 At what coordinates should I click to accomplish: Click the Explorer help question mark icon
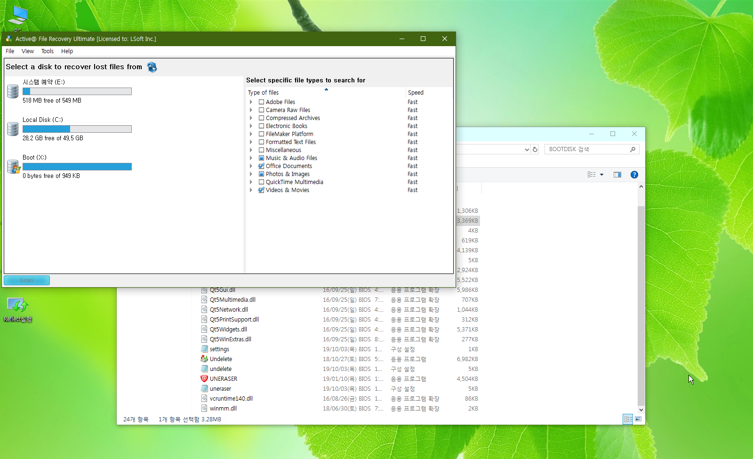(634, 175)
